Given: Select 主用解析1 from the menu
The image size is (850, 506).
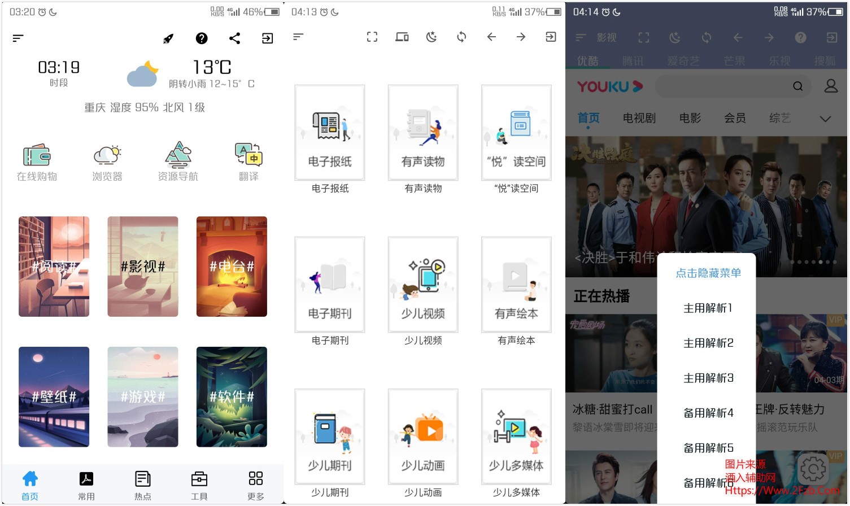Looking at the screenshot, I should pos(708,308).
